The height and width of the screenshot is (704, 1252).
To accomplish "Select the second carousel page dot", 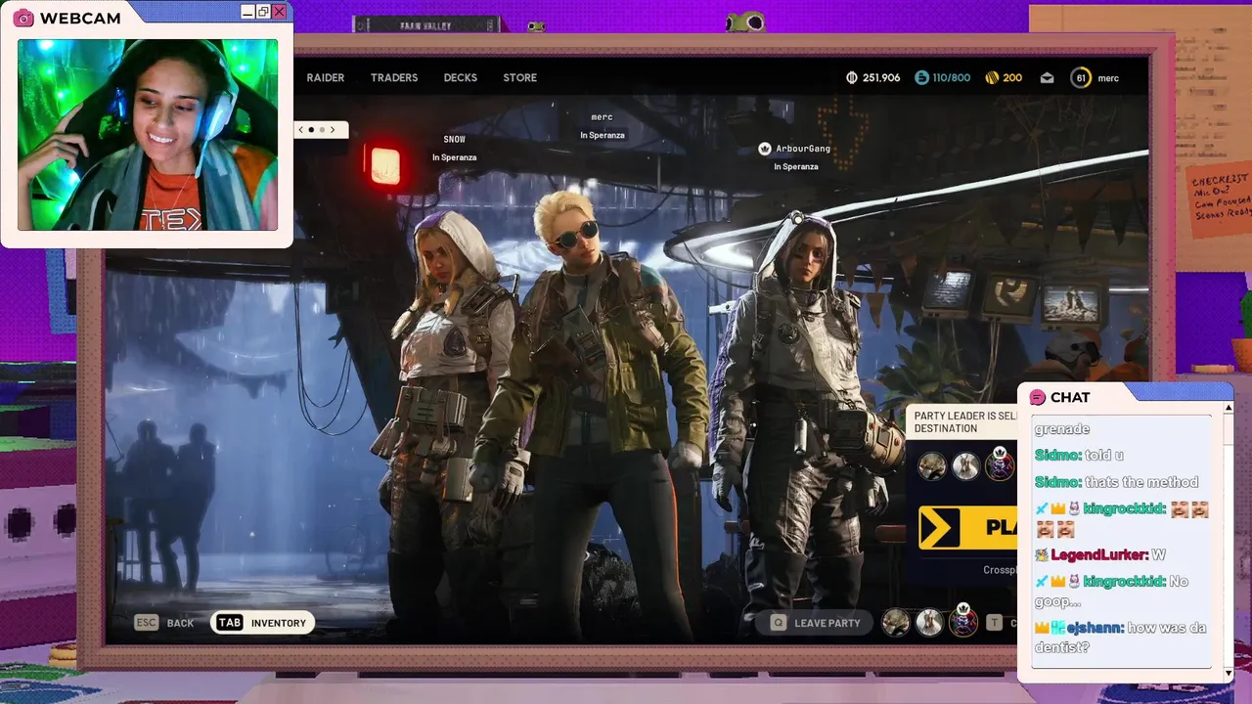I will tap(322, 129).
